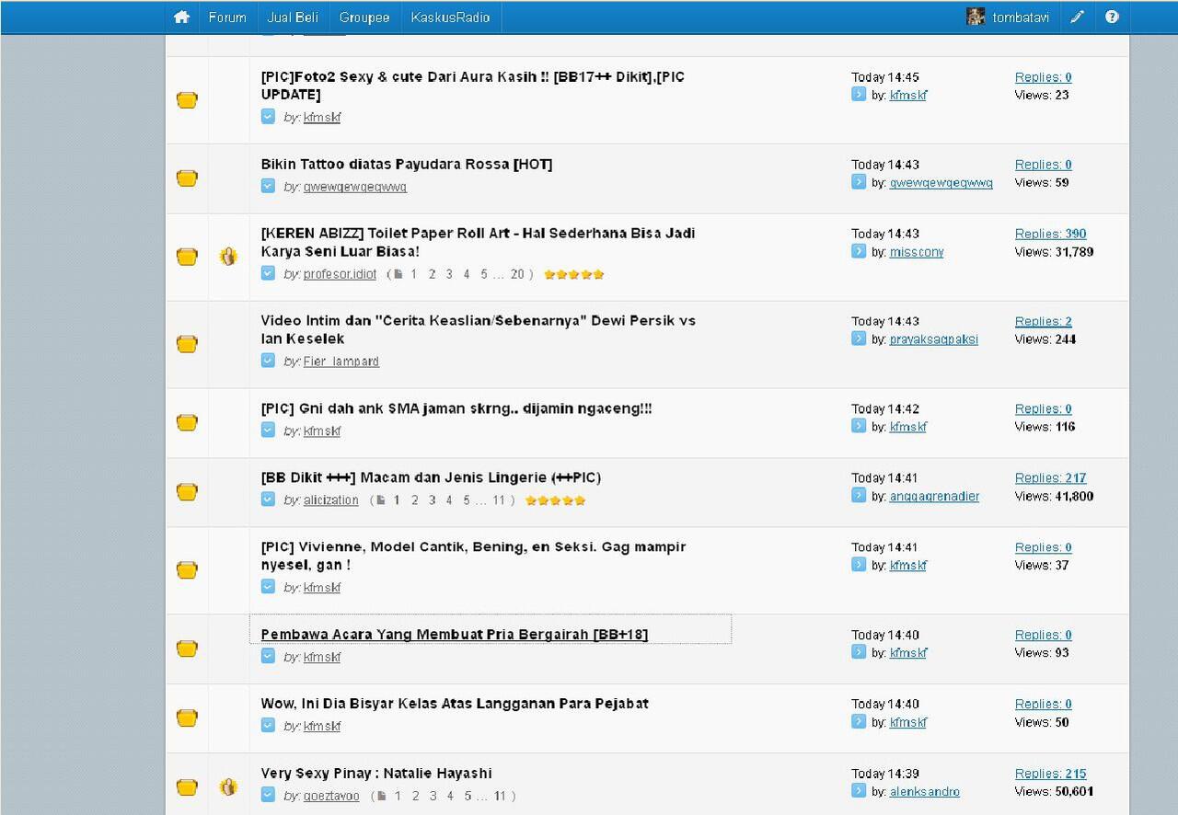This screenshot has height=815, width=1178.
Task: Click the Views: 41,800 text
Action: (1054, 496)
